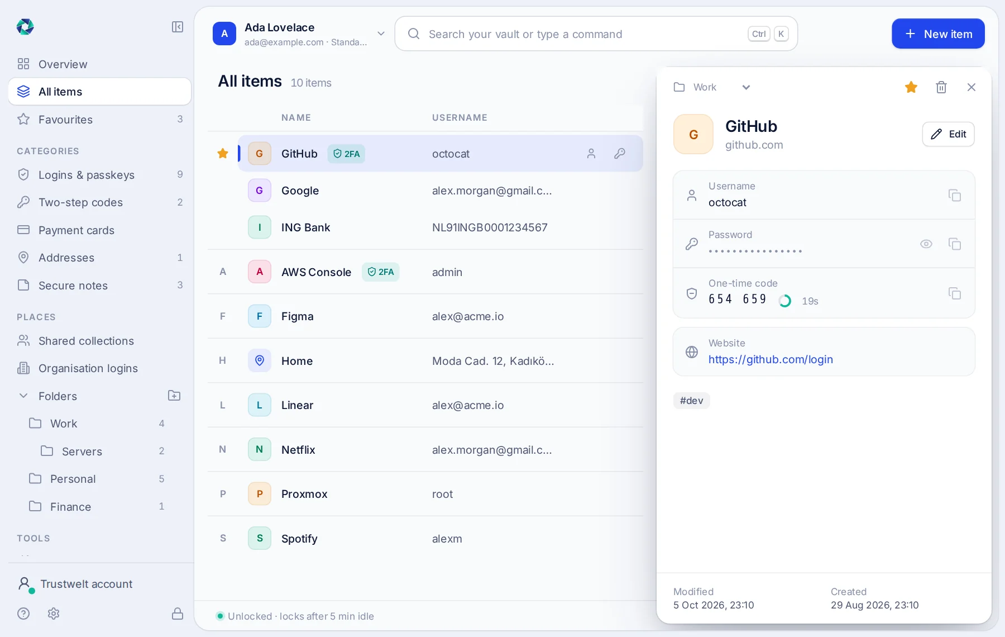
Task: Focus the vault search field
Action: click(x=596, y=34)
